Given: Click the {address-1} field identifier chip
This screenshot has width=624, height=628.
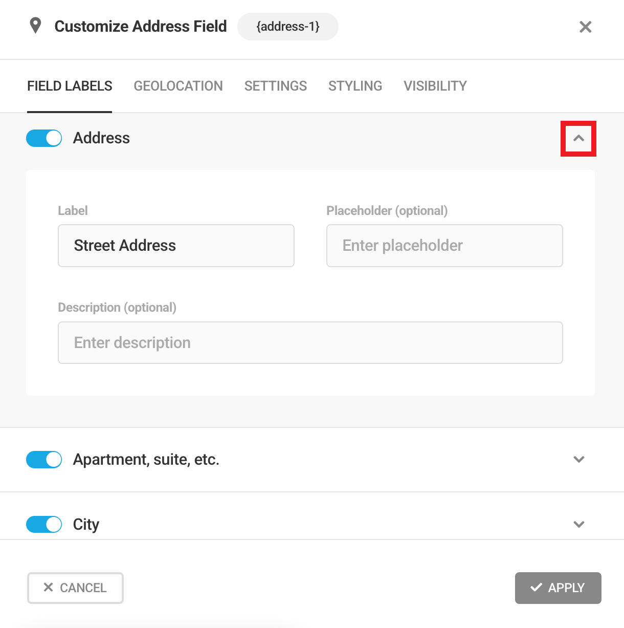Looking at the screenshot, I should (287, 26).
